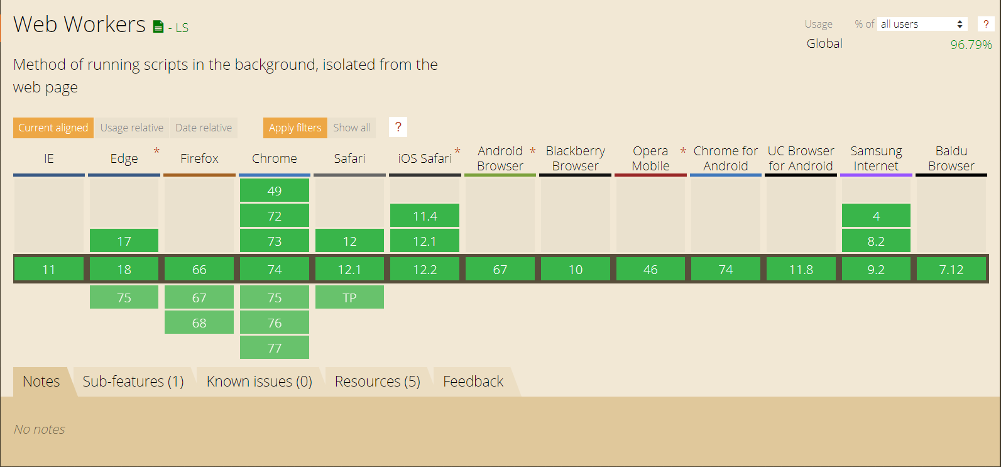Select Edge version 17 cell
Screen dimensions: 1001x467
click(124, 241)
